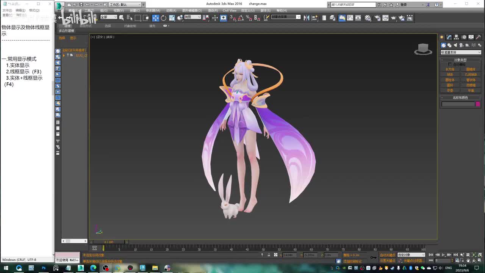Toggle Window/Crossing selection mode
The height and width of the screenshot is (273, 485).
[146, 18]
